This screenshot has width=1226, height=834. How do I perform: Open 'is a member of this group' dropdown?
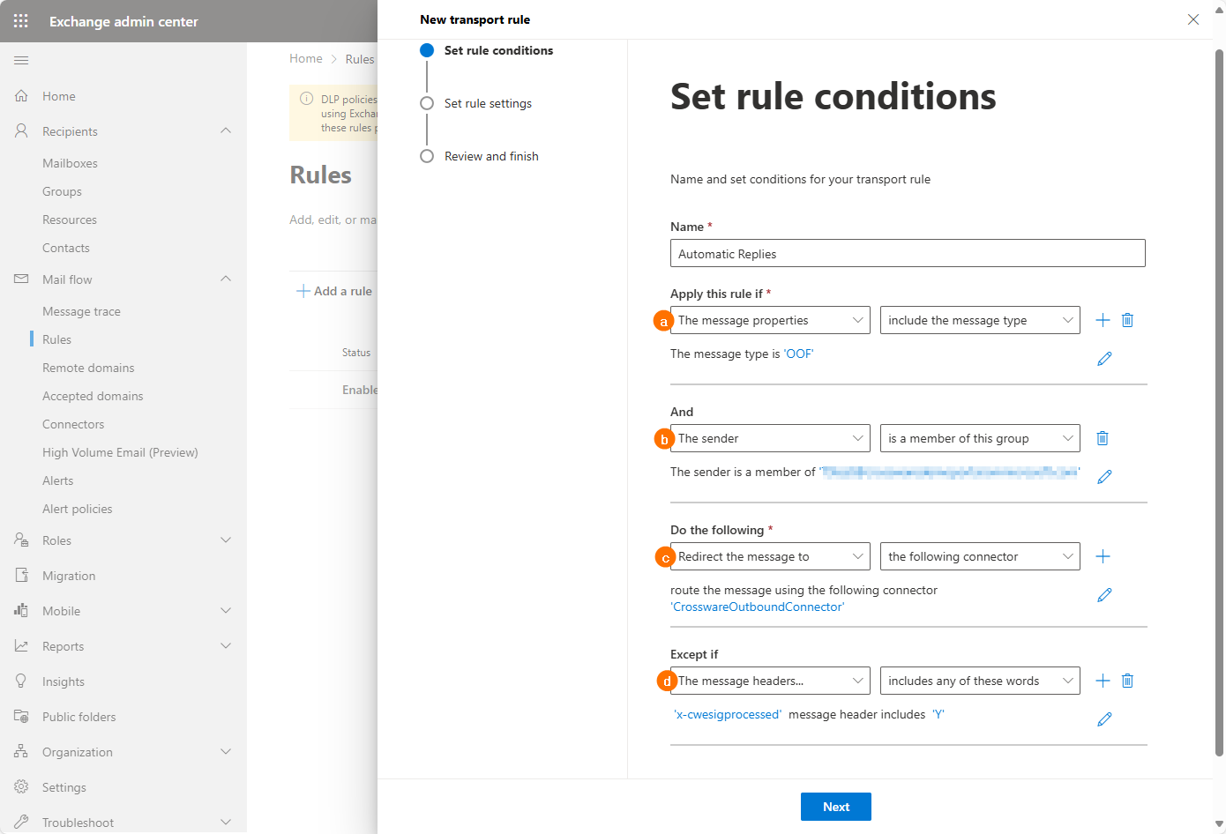[x=980, y=438]
